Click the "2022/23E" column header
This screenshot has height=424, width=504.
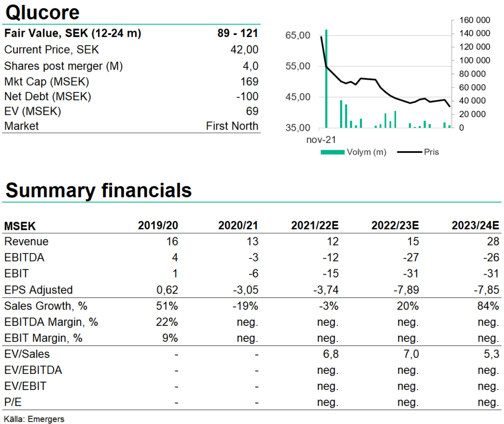[395, 226]
